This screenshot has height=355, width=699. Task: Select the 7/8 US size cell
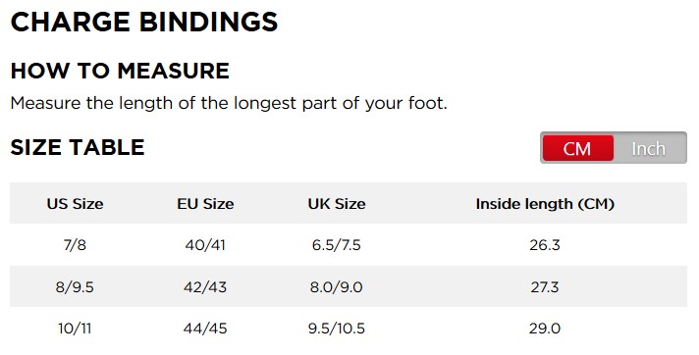[75, 244]
